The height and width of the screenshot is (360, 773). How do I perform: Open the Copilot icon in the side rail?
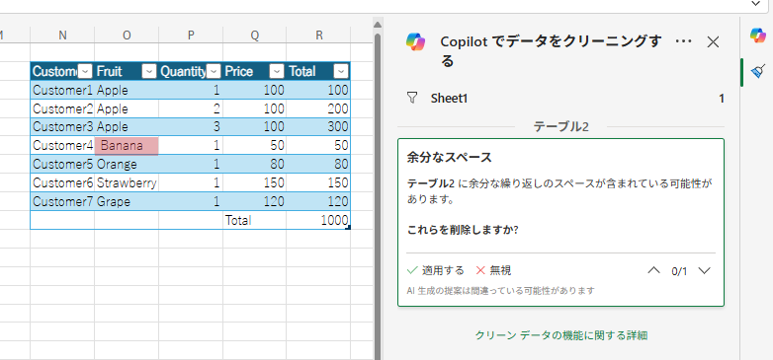[758, 36]
